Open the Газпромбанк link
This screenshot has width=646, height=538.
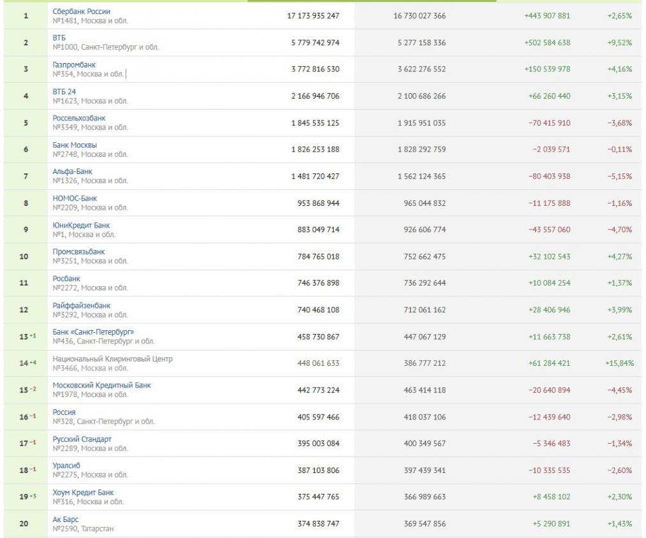75,65
